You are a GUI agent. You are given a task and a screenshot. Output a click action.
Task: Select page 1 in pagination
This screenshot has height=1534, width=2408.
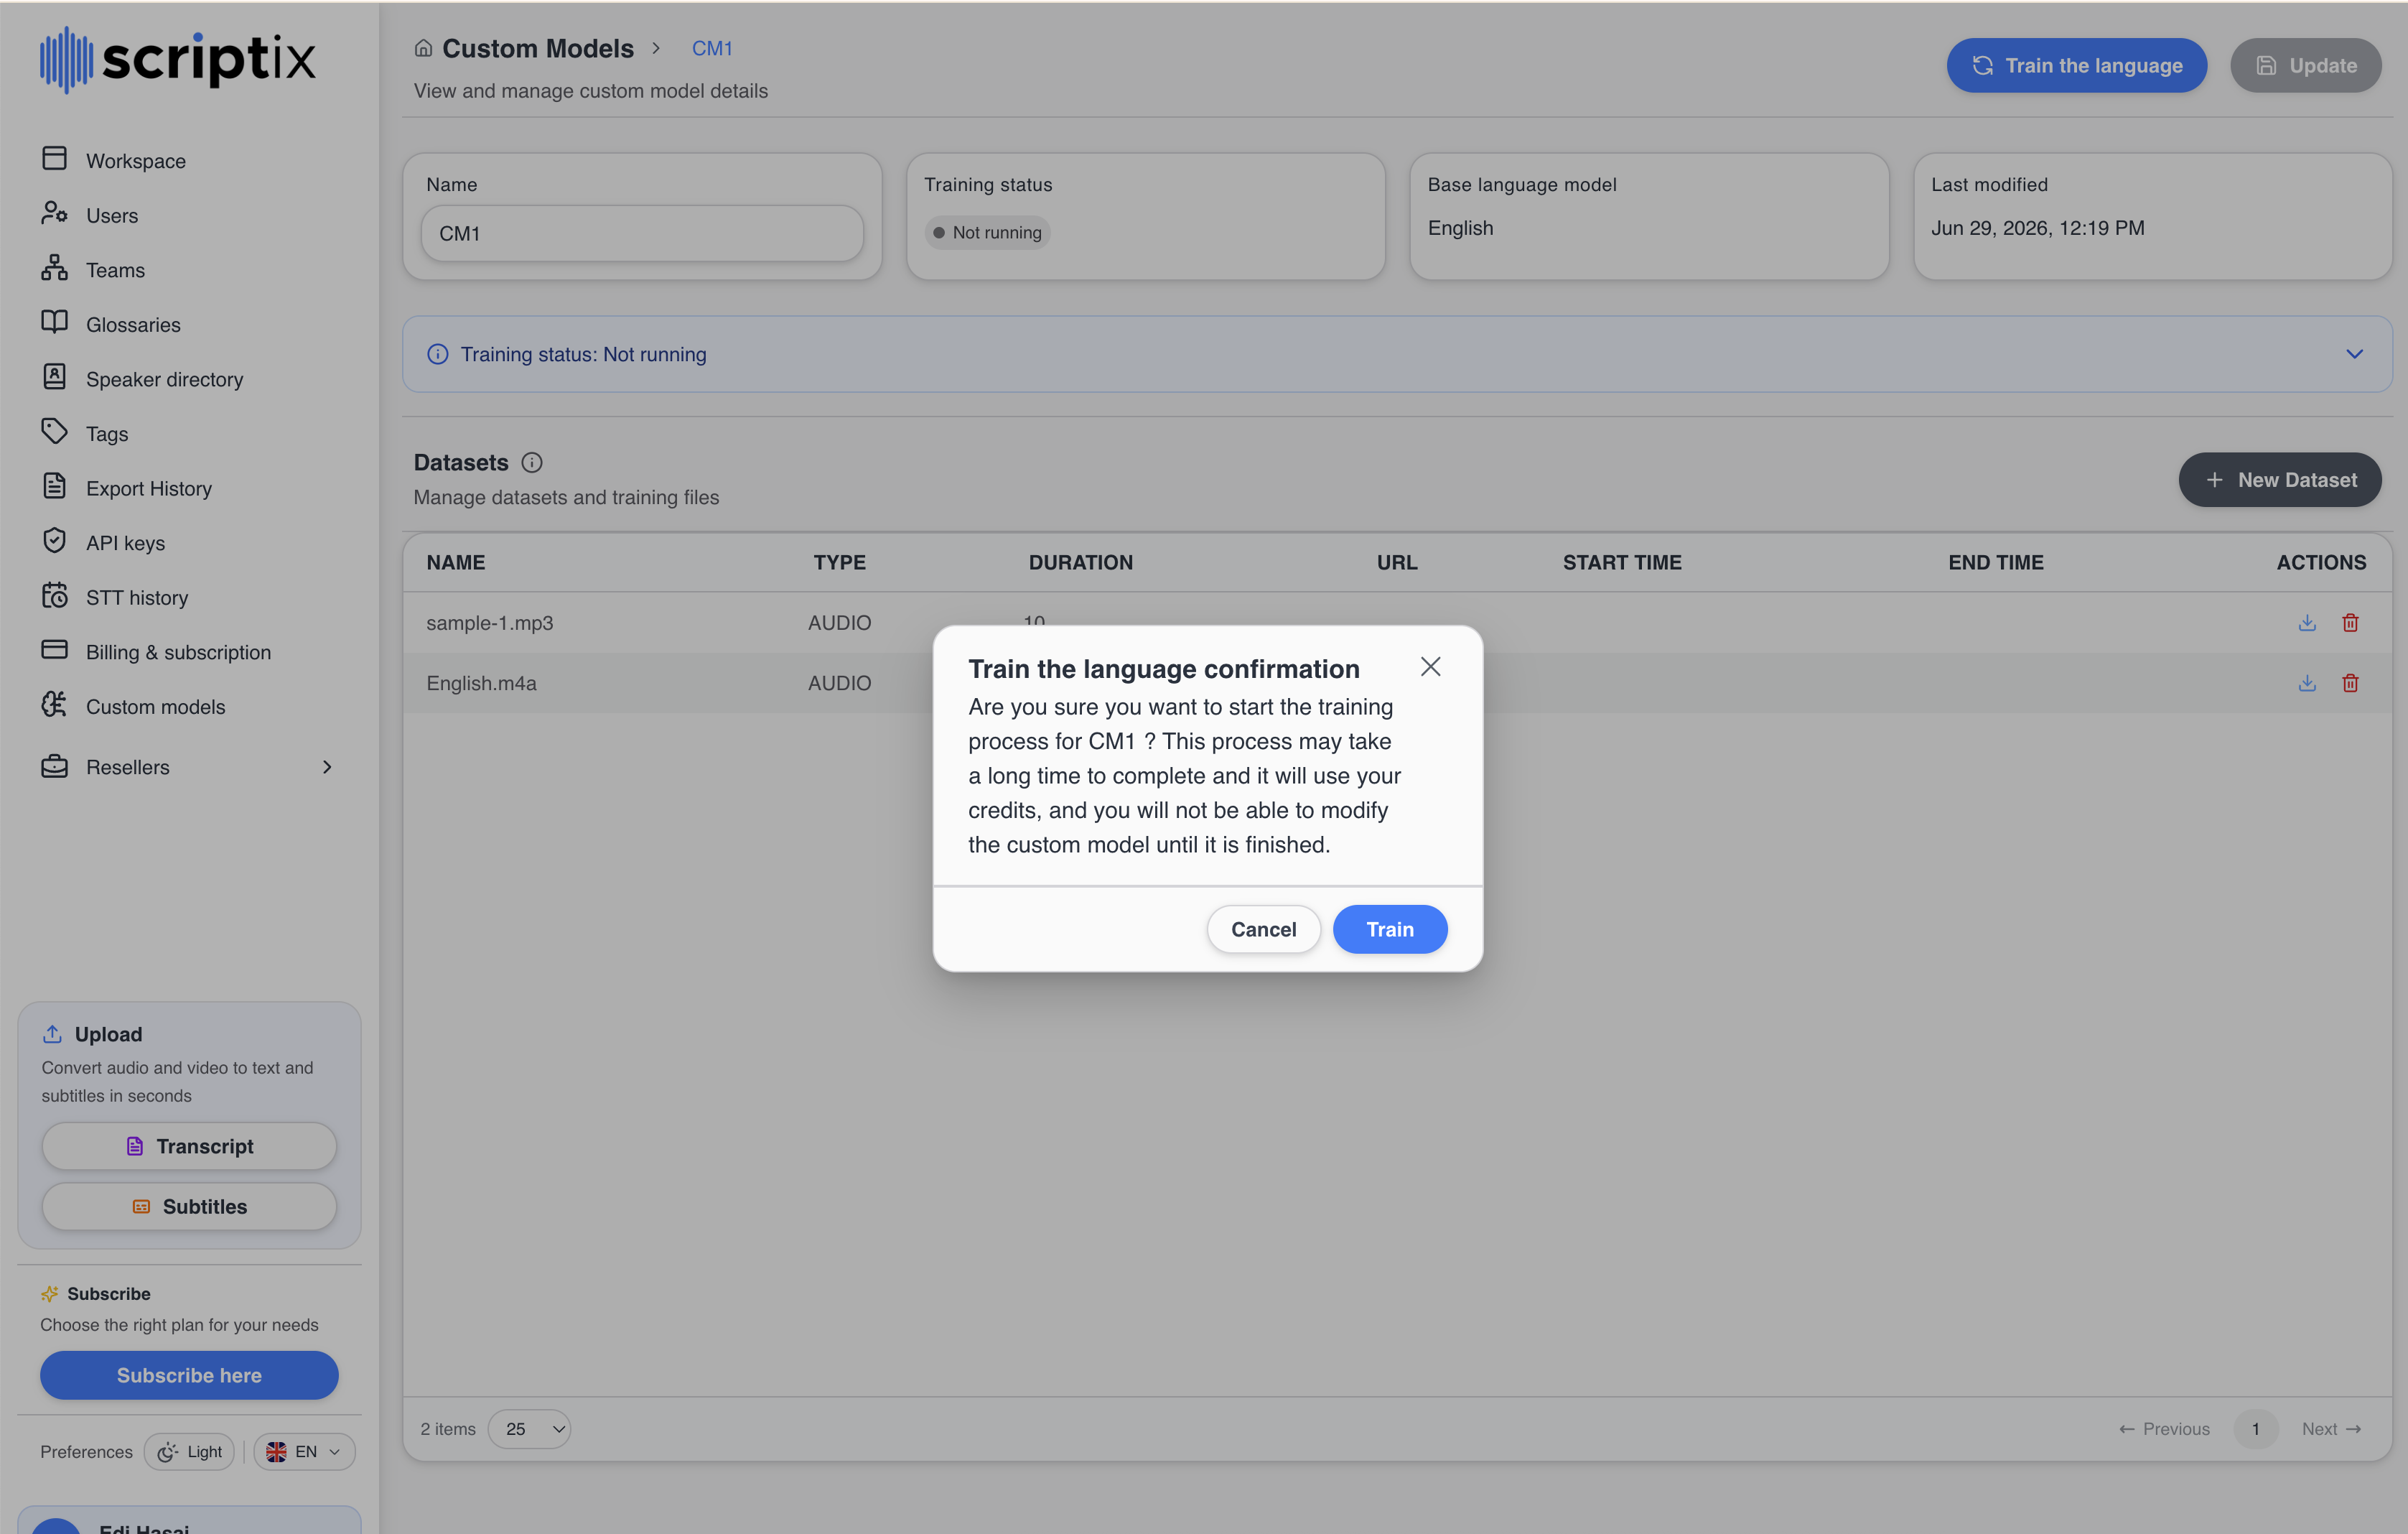point(2255,1429)
